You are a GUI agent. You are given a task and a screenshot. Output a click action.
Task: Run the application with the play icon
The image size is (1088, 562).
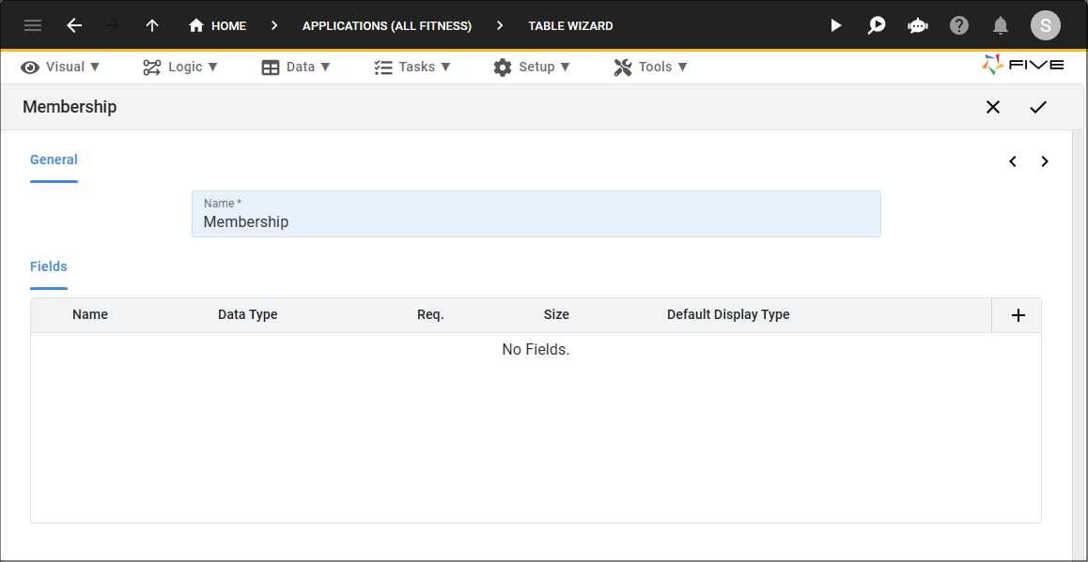pyautogui.click(x=836, y=25)
